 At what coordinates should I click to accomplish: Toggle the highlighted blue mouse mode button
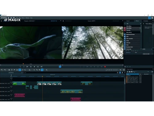42,70
